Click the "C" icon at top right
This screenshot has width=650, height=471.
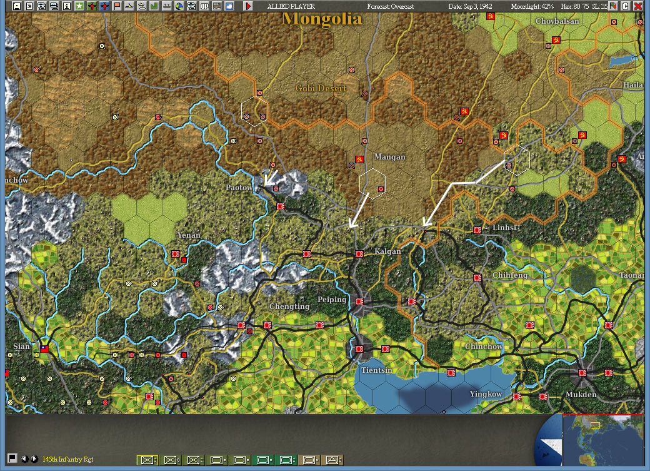pyautogui.click(x=625, y=6)
